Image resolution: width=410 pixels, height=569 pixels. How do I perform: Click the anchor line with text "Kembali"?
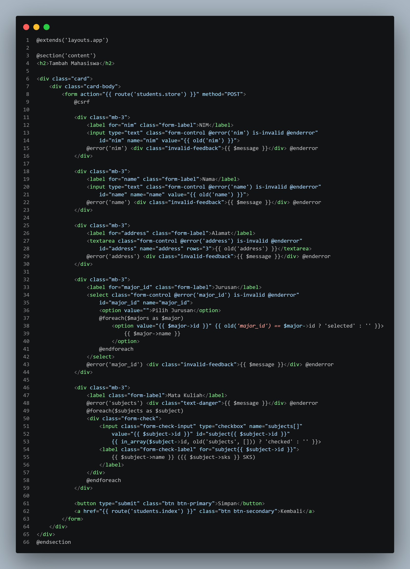[194, 511]
